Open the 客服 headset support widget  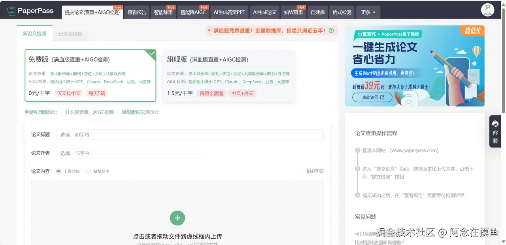(x=495, y=131)
